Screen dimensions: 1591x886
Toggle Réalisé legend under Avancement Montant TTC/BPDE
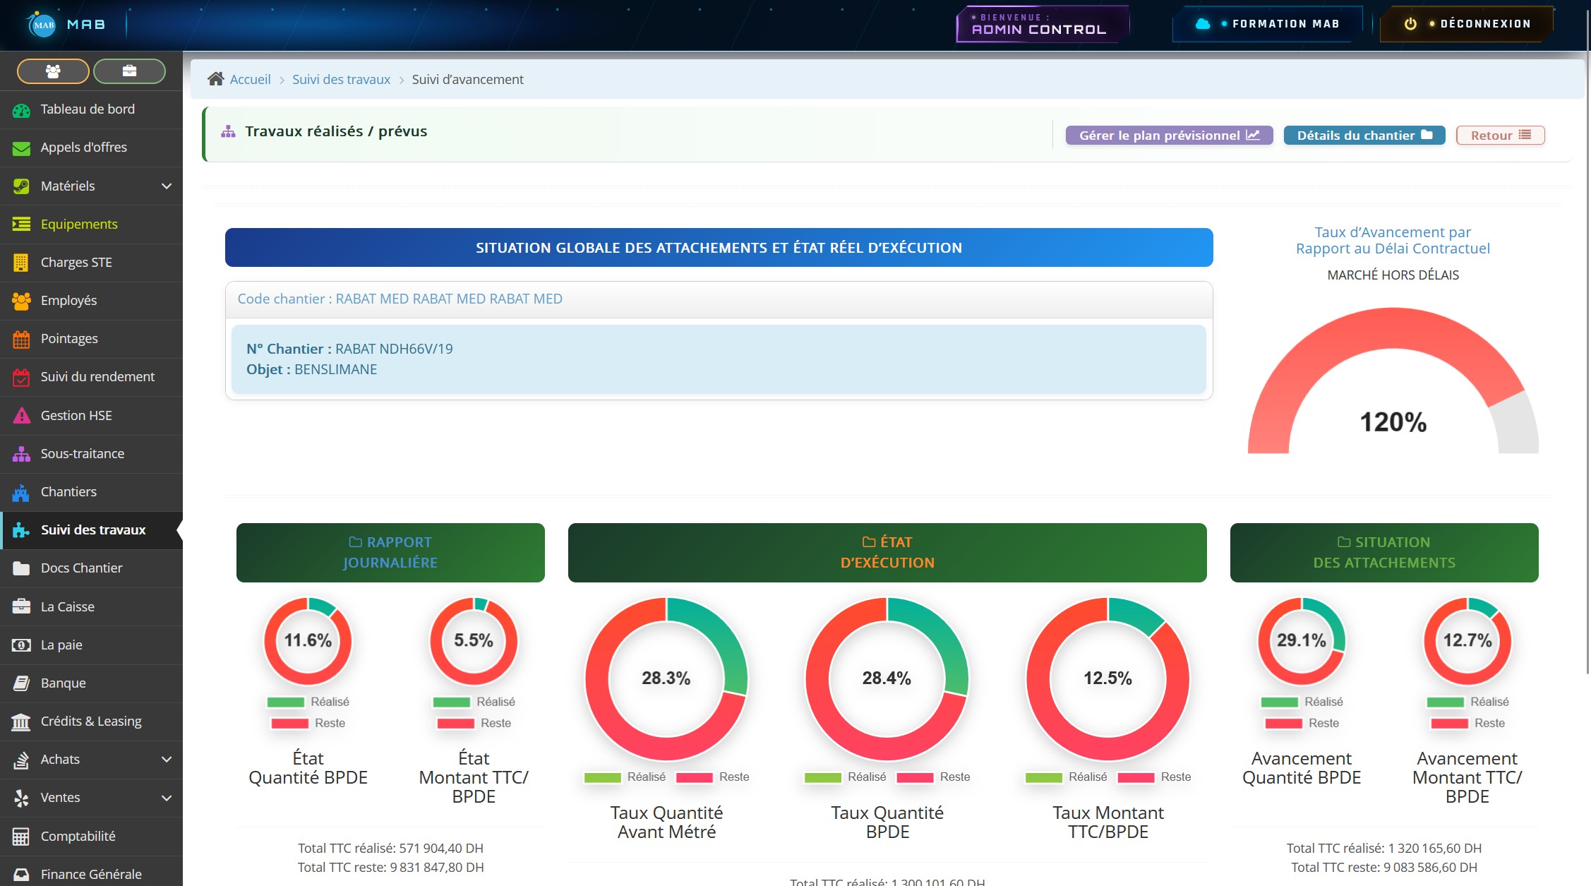coord(1467,702)
